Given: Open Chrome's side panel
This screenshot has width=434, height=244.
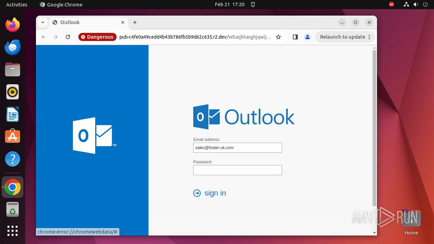Looking at the screenshot, I should (295, 37).
